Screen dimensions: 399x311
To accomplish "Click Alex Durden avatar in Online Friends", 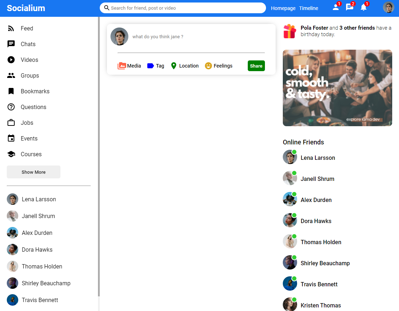I will (290, 199).
